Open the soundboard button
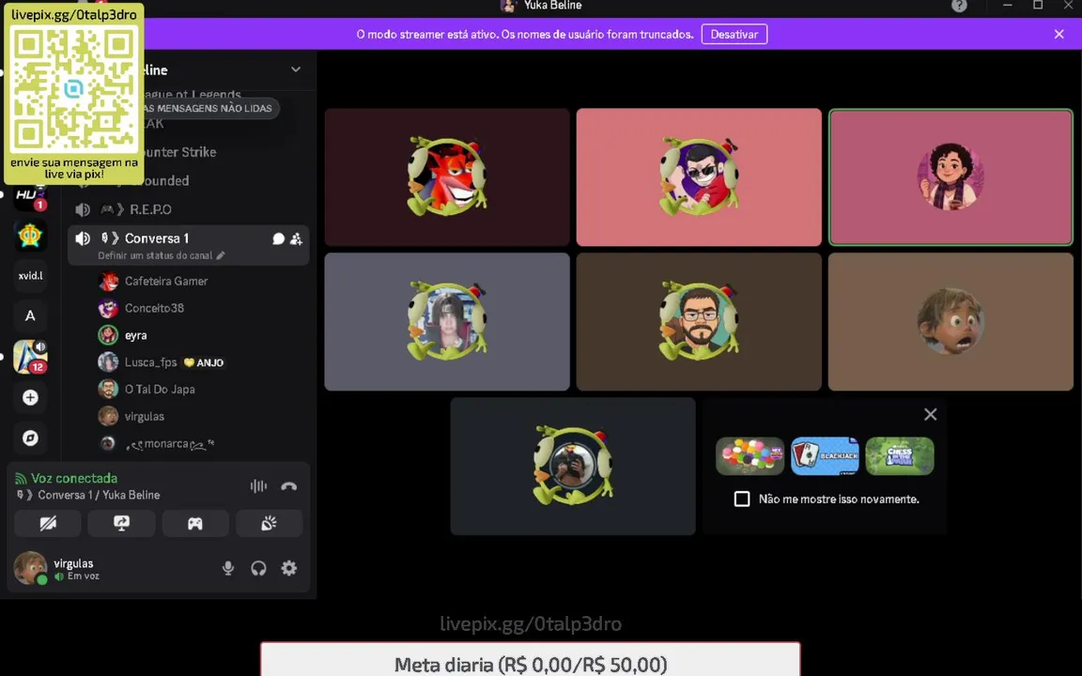 [270, 524]
